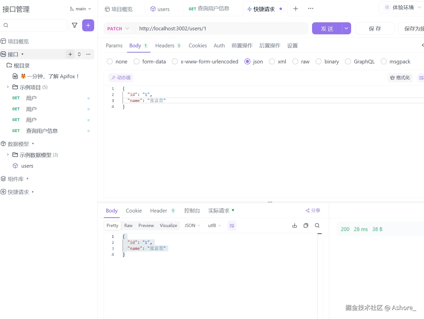
Task: Click the 保存 save button
Action: (x=375, y=28)
